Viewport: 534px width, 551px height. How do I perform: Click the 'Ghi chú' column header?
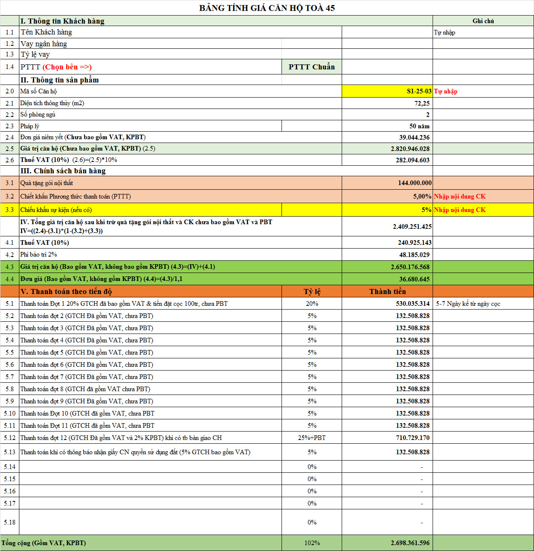click(483, 21)
